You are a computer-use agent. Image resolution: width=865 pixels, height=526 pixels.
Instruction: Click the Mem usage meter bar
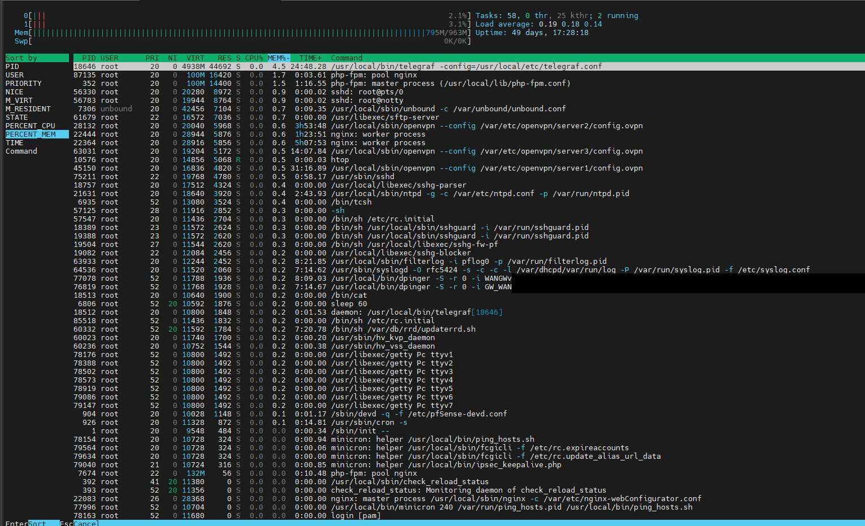[x=242, y=33]
